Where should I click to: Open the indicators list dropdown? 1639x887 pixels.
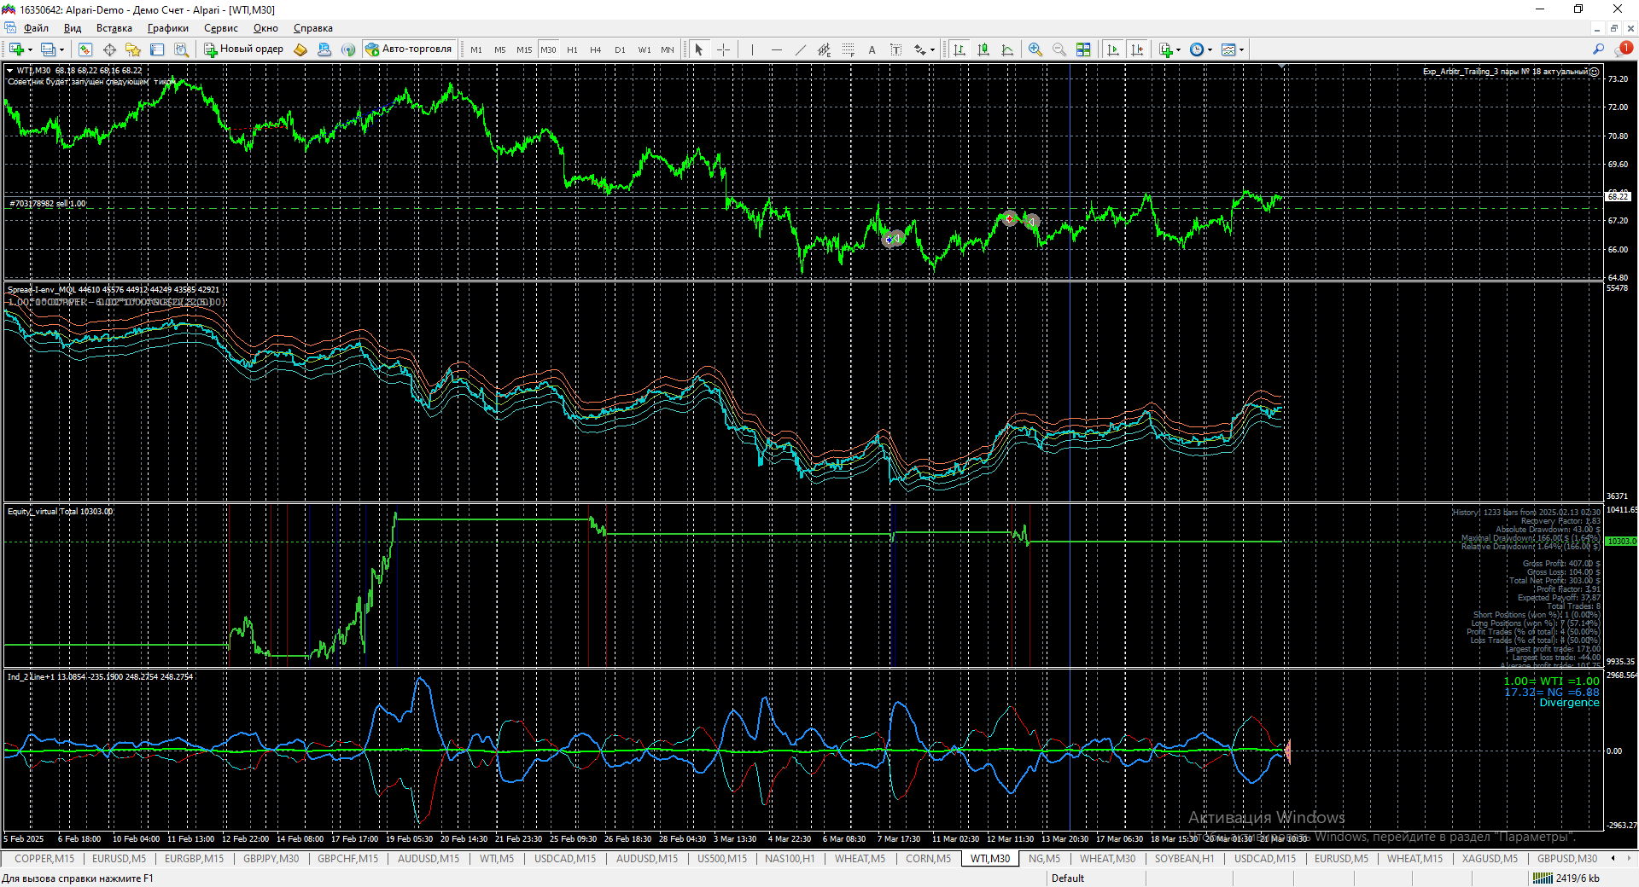1179,49
